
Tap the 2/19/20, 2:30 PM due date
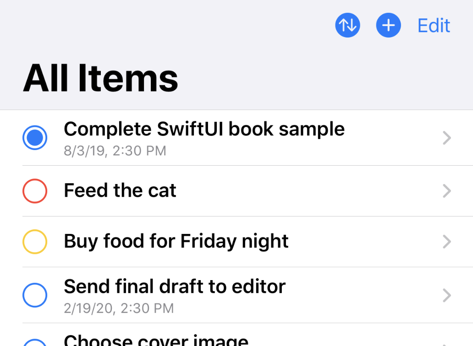click(x=119, y=308)
